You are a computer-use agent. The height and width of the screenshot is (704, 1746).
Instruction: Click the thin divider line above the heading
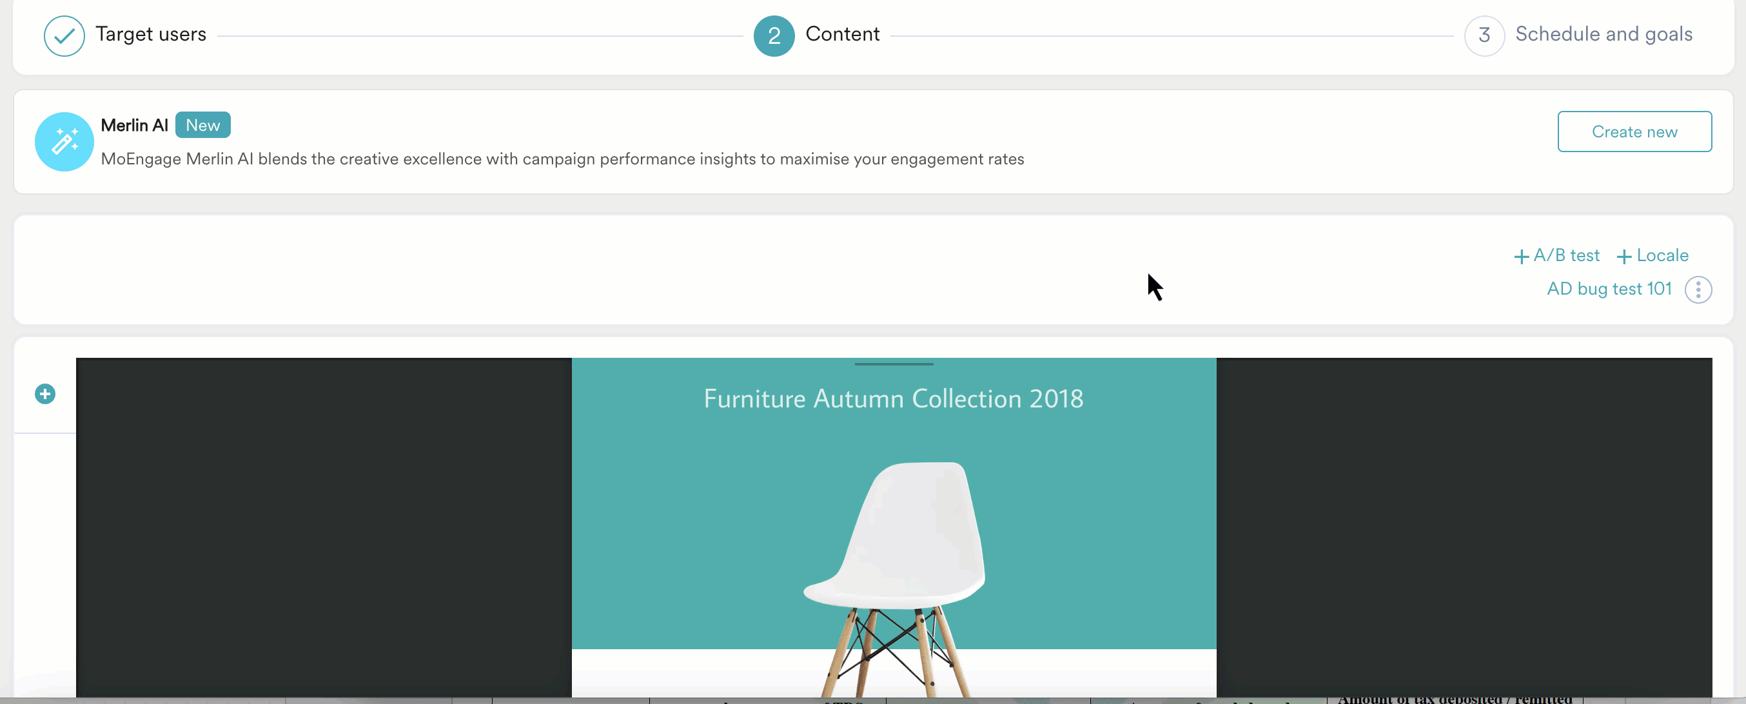[x=894, y=364]
